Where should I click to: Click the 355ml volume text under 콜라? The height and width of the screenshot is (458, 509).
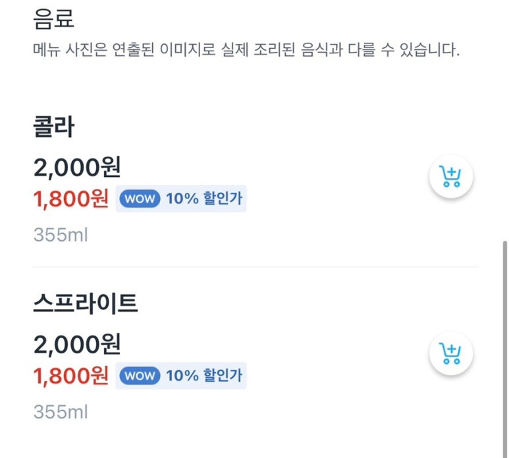(61, 235)
